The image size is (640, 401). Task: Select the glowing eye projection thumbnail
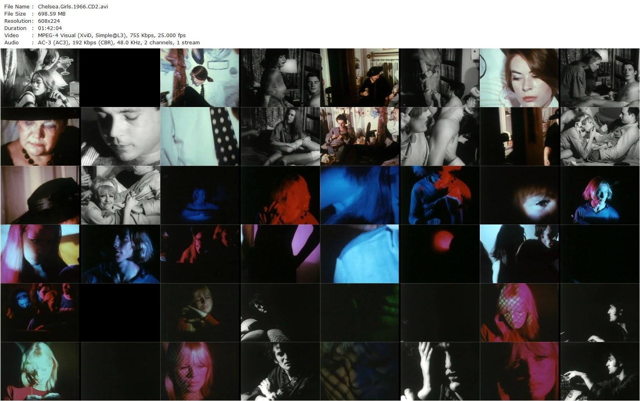[519, 195]
